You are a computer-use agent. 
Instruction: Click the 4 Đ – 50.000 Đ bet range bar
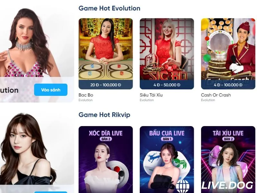(x=167, y=85)
